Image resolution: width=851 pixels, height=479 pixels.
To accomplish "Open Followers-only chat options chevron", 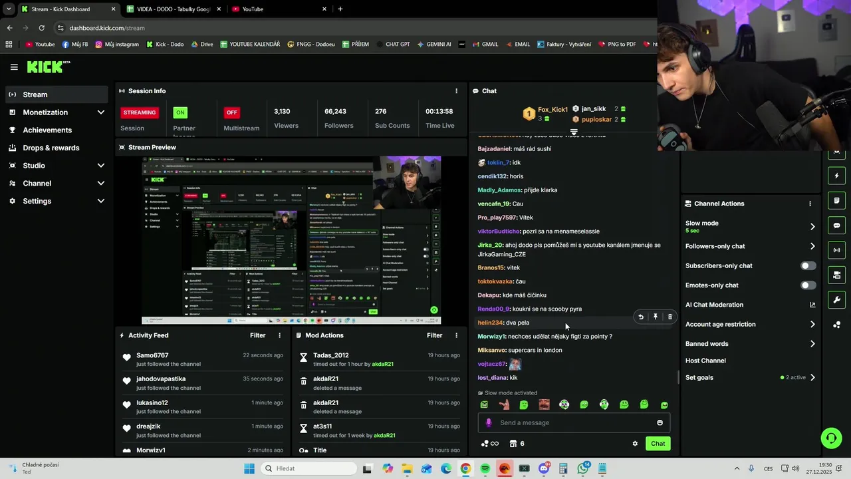I will 812,246.
